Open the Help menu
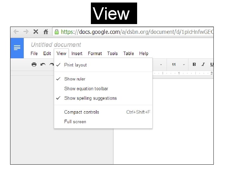Image resolution: width=228 pixels, height=171 pixels. [144, 54]
